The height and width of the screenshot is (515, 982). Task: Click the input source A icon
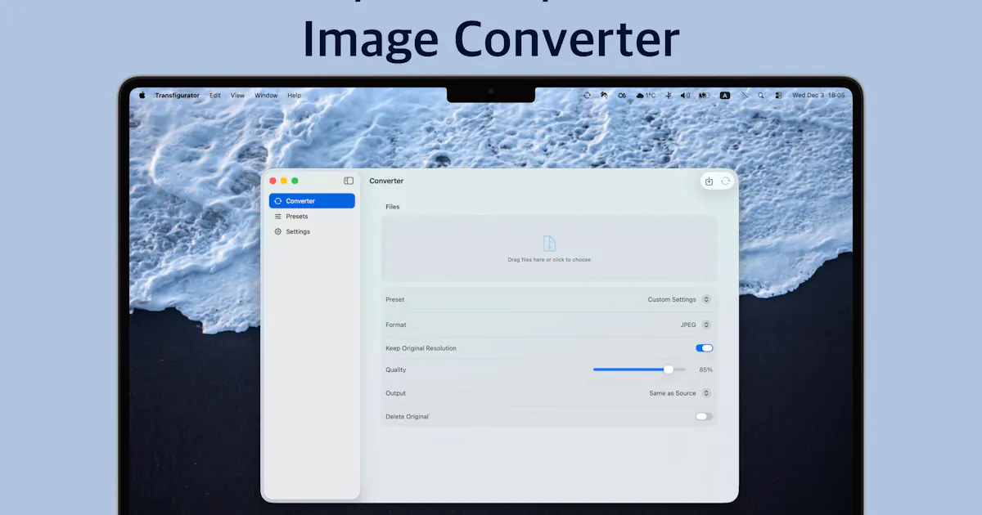[725, 96]
